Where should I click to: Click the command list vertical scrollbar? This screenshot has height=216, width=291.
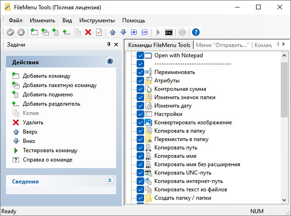coord(284,93)
